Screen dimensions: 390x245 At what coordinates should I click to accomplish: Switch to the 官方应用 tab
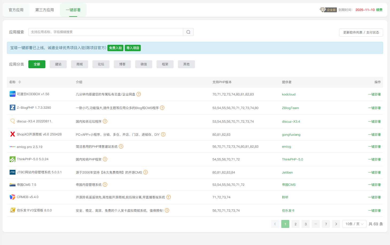point(16,10)
